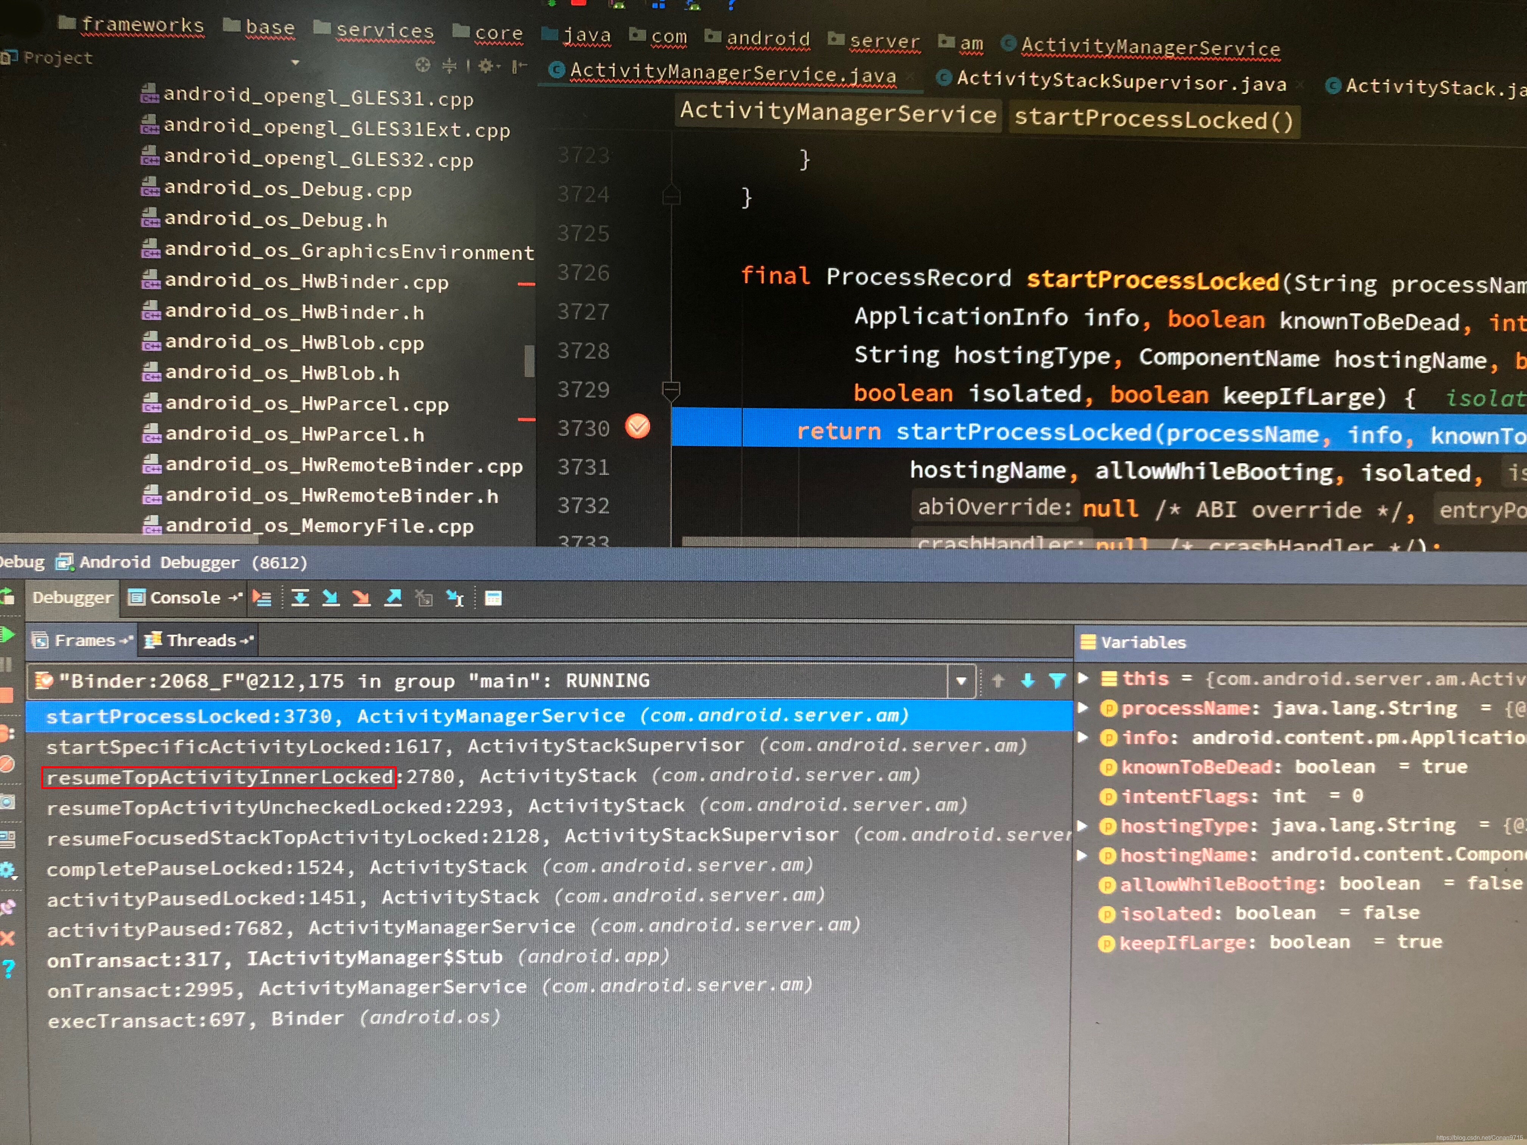The width and height of the screenshot is (1527, 1145).
Task: Click the Step Over icon
Action: [300, 598]
